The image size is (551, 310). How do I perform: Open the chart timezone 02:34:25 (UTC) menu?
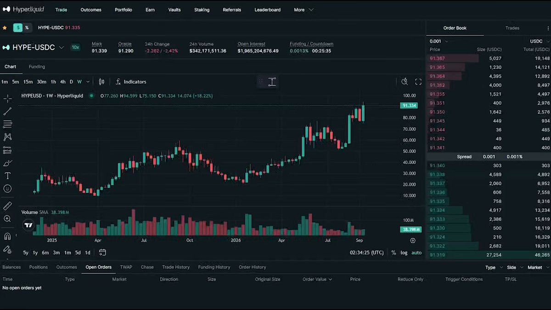366,253
